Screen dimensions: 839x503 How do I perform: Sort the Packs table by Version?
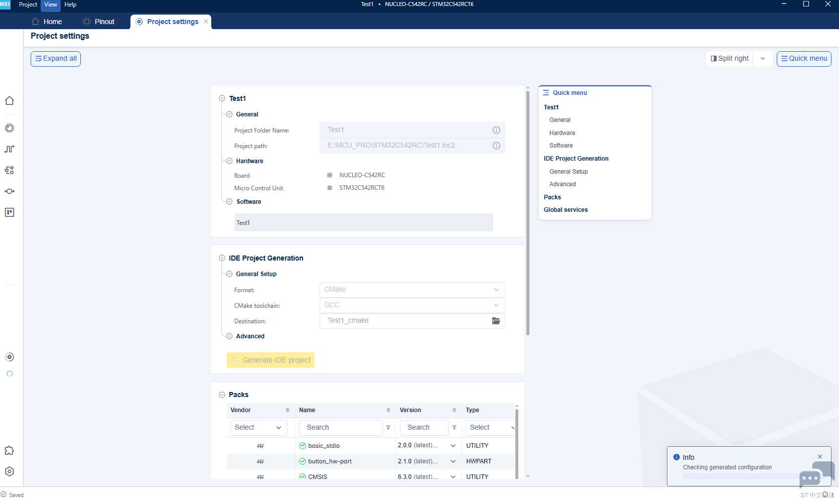coord(454,410)
